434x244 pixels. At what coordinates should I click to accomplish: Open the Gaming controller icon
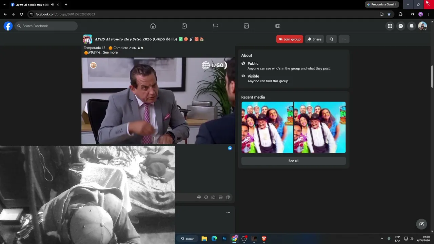[277, 26]
